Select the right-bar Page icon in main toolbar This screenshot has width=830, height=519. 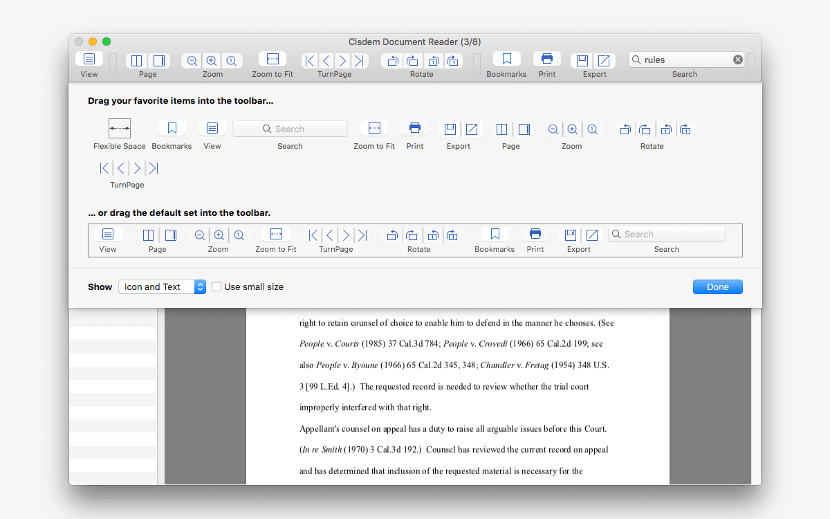pyautogui.click(x=158, y=61)
